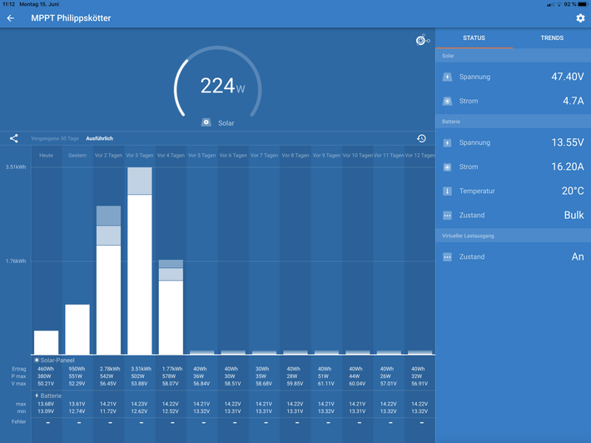Tap the 61.11V V max value

(326, 383)
